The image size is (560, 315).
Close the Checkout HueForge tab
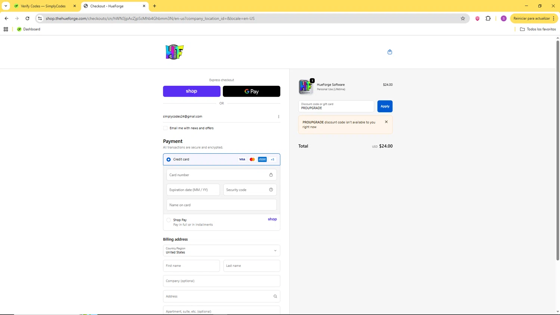(x=144, y=6)
